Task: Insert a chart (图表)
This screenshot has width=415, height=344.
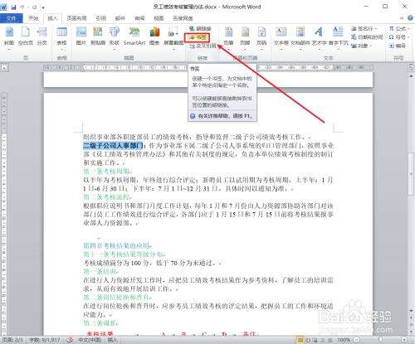Action: click(x=154, y=36)
